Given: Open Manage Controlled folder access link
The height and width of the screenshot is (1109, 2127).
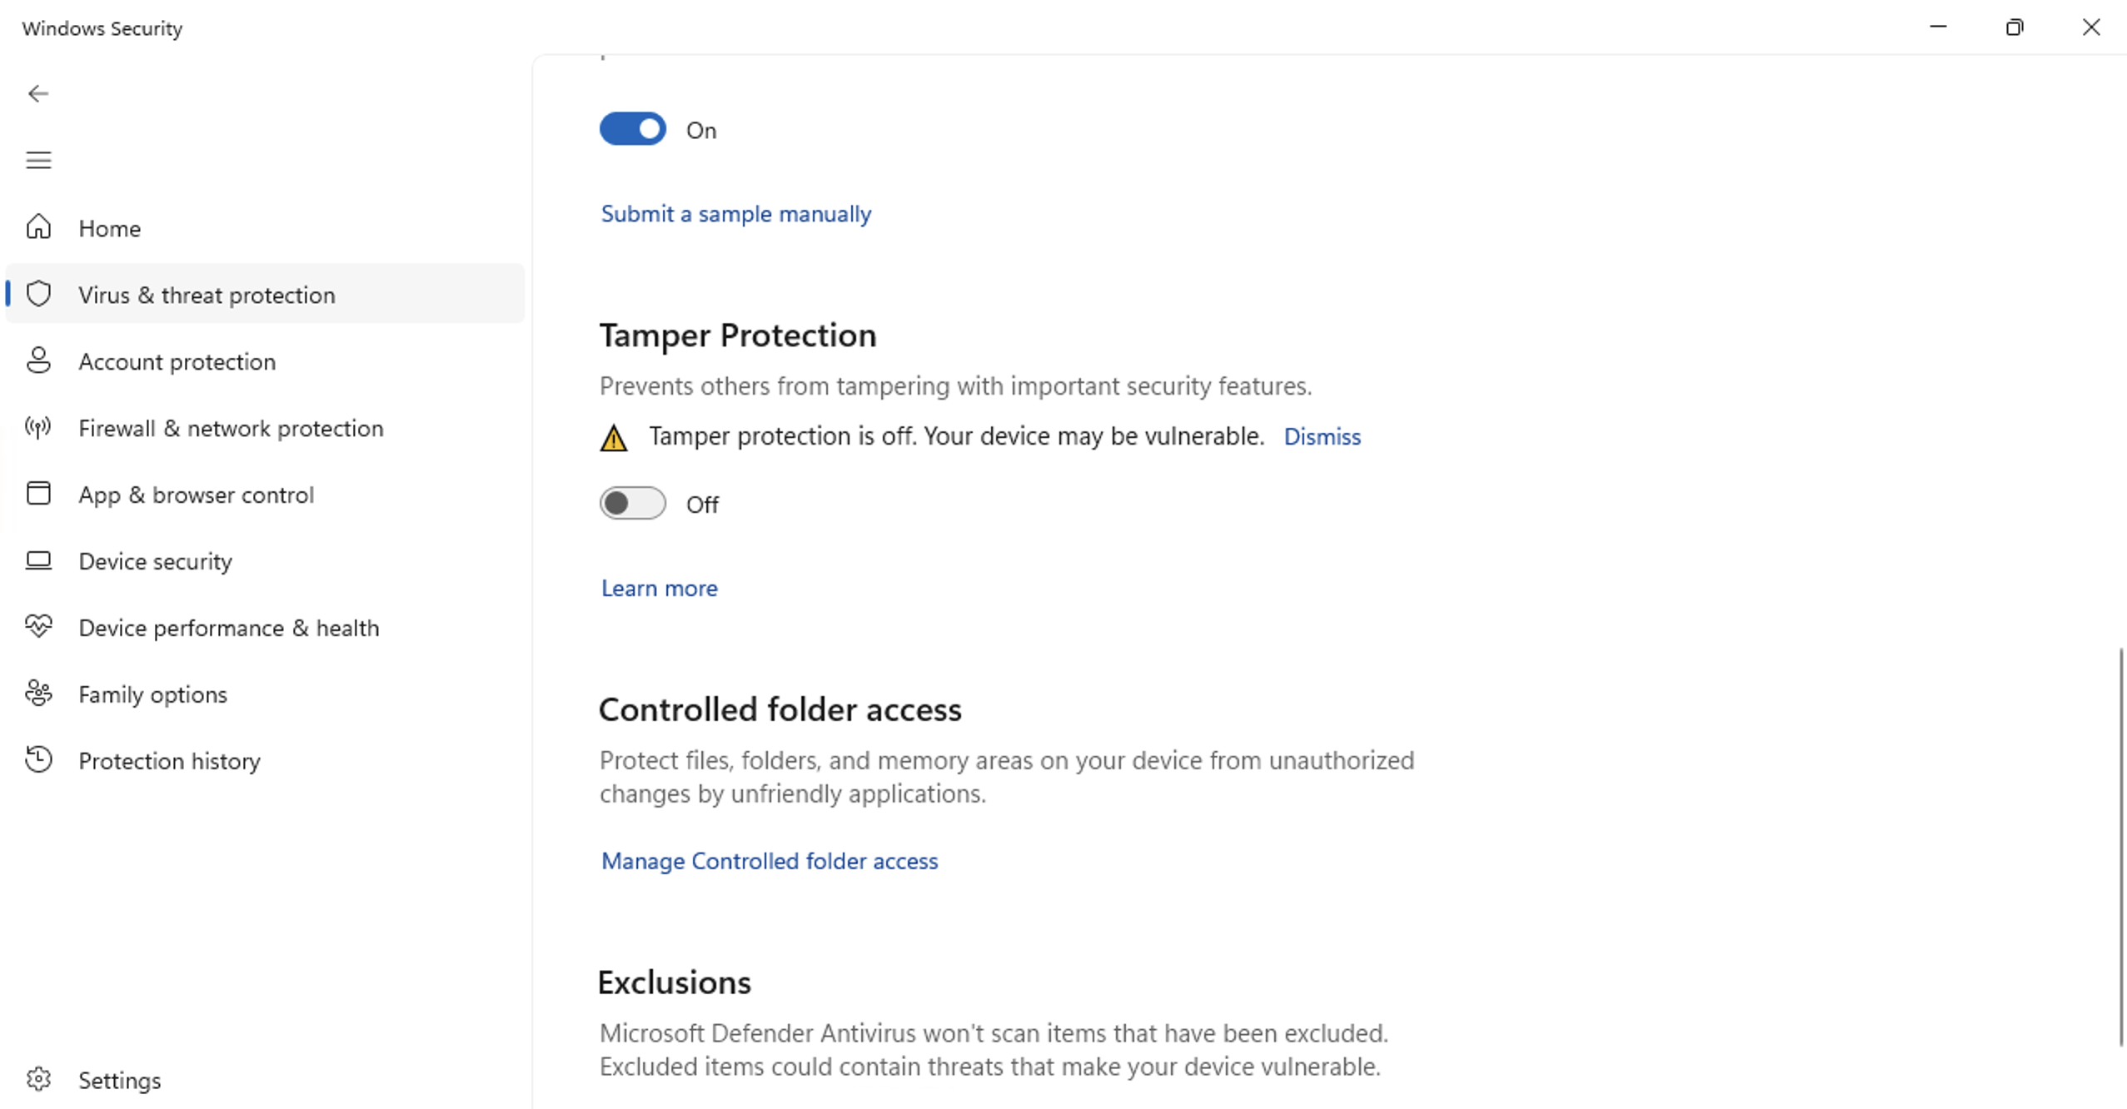Looking at the screenshot, I should [769, 861].
